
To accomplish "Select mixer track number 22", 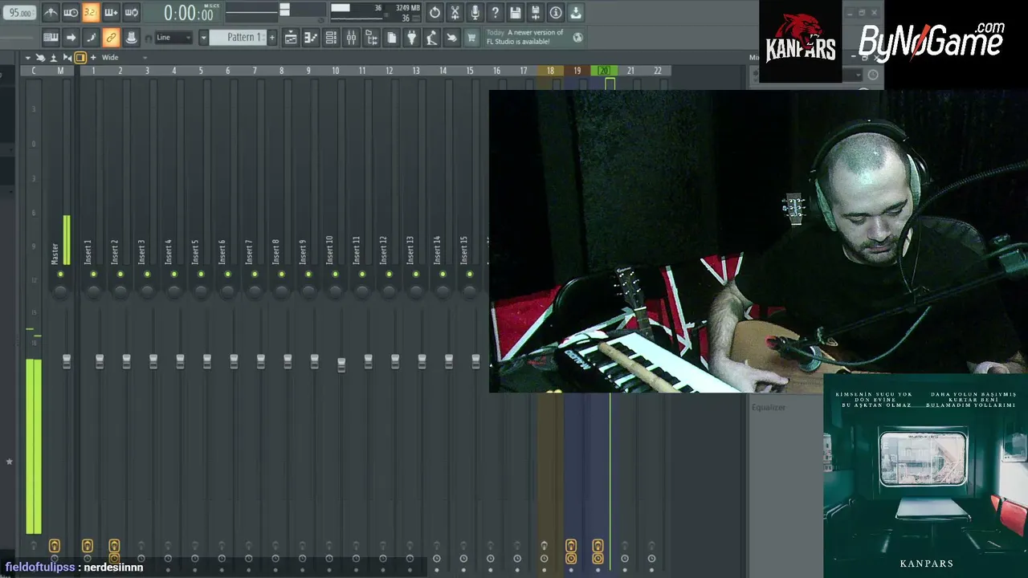I will click(658, 71).
